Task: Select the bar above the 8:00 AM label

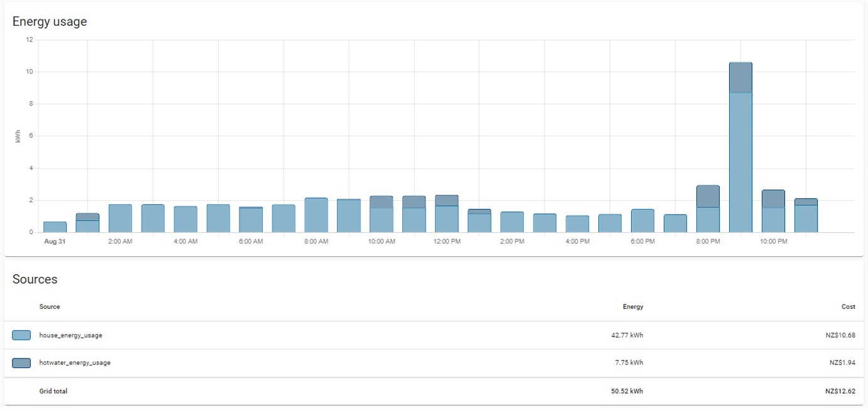Action: (316, 215)
